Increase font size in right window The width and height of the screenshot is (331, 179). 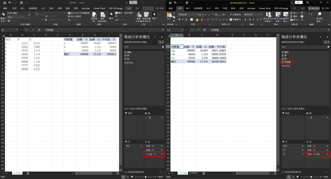coord(205,15)
